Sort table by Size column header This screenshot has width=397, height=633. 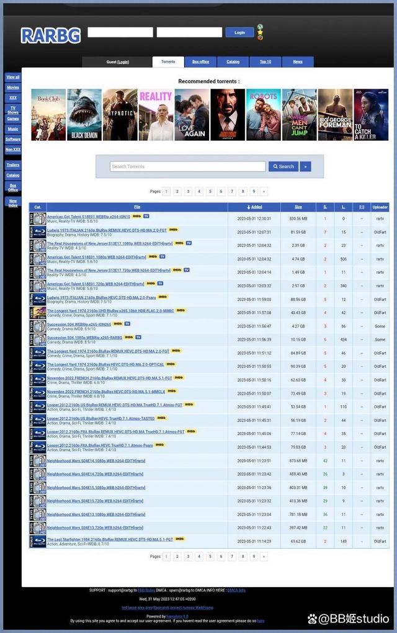(x=298, y=207)
